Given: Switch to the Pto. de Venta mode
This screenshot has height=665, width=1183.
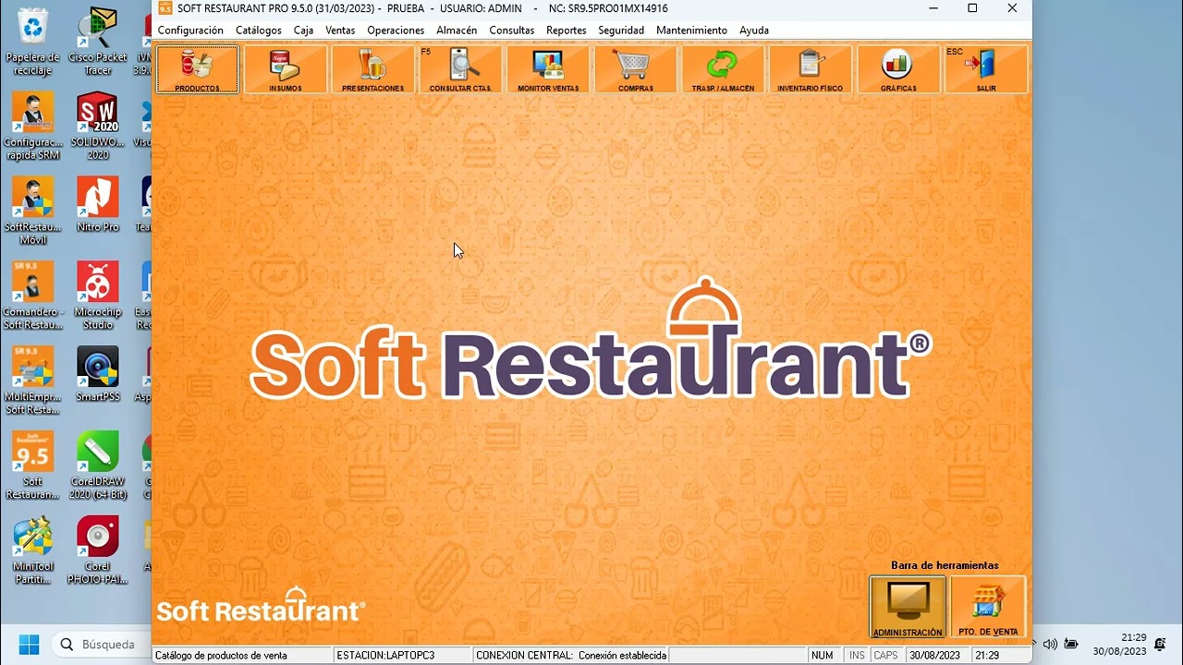Looking at the screenshot, I should [x=988, y=607].
